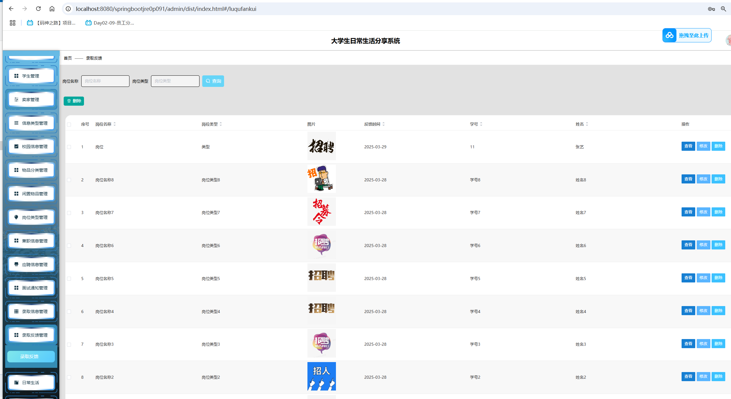Screen dimensions: 731x399
Task: Open the browser apps grid icon
Action: pyautogui.click(x=12, y=23)
